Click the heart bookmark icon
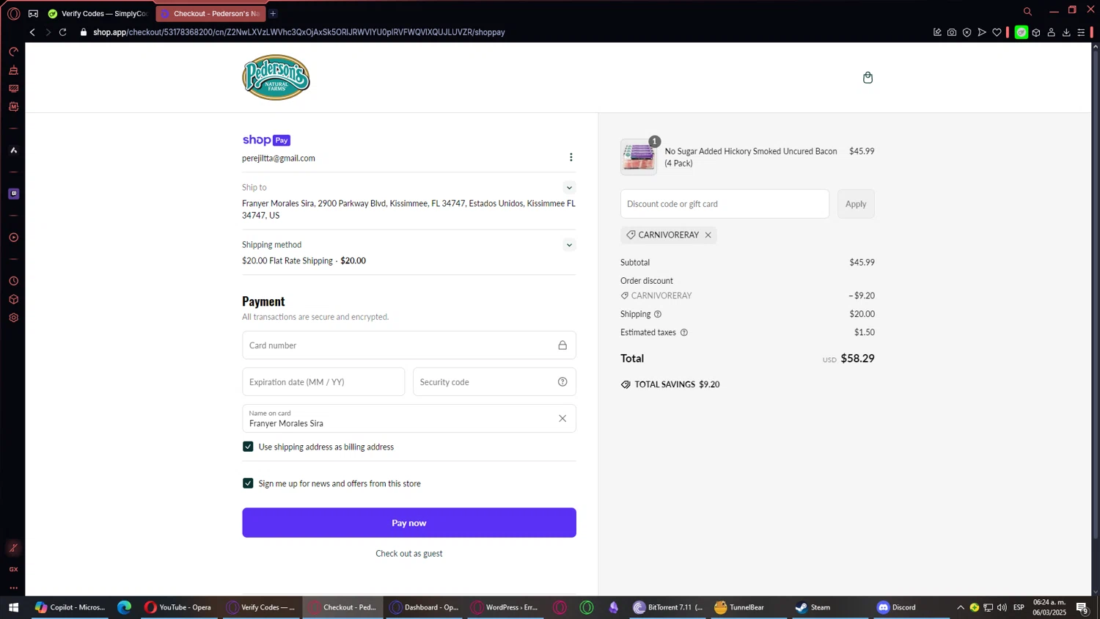 [997, 32]
